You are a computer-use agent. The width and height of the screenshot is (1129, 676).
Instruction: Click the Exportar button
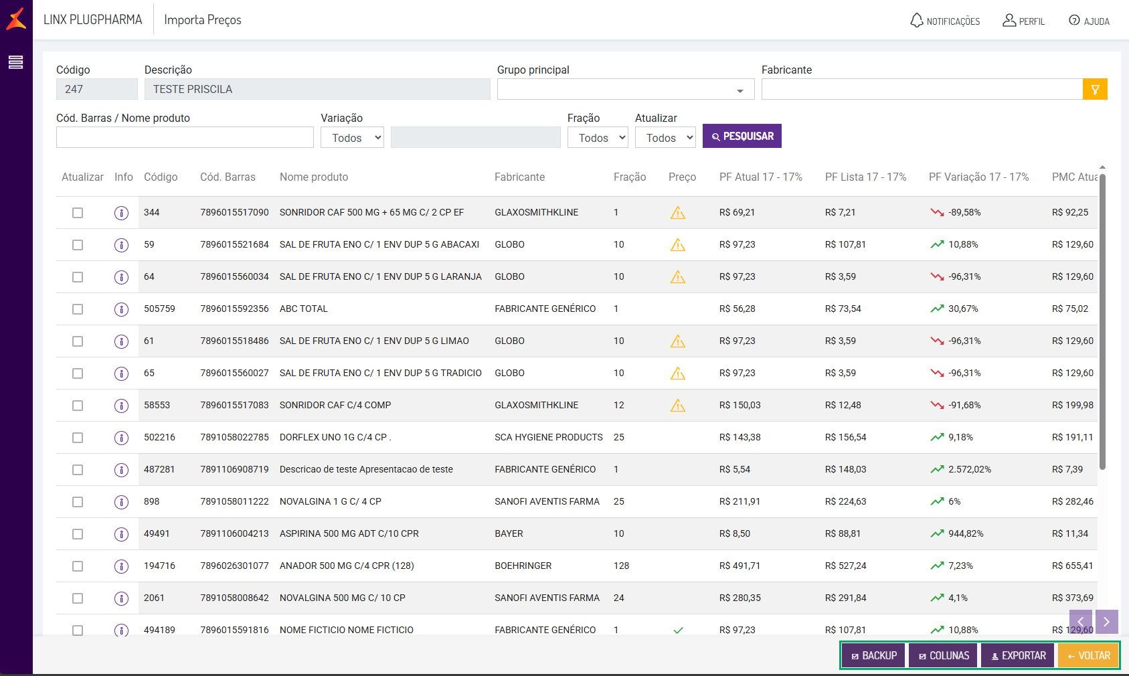(x=1018, y=655)
